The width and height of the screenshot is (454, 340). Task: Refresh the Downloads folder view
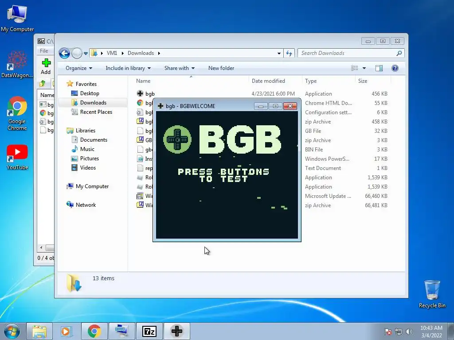289,53
